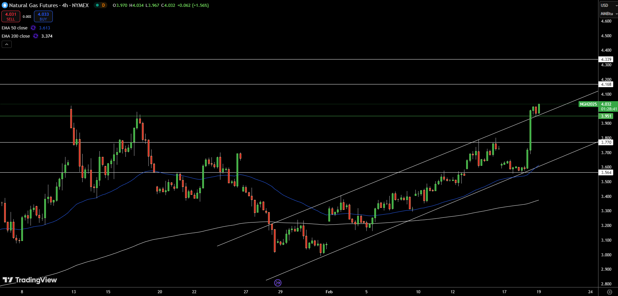Click the 29 date label on time axis

pyautogui.click(x=280, y=292)
